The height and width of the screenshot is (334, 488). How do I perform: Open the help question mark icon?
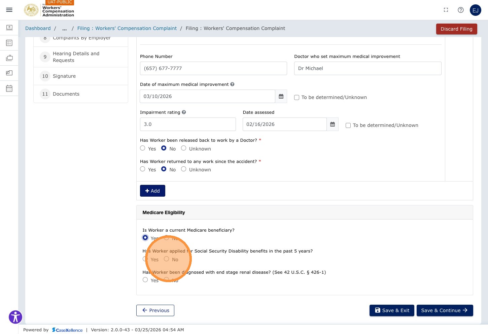click(x=461, y=10)
